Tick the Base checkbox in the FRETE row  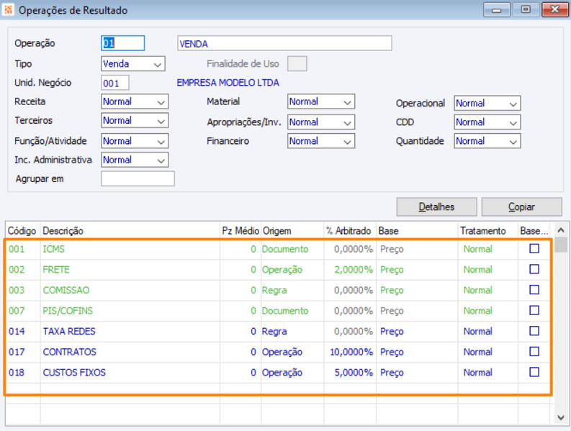(x=534, y=269)
